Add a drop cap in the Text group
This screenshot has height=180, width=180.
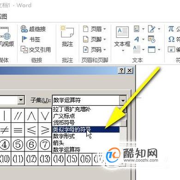point(137,49)
